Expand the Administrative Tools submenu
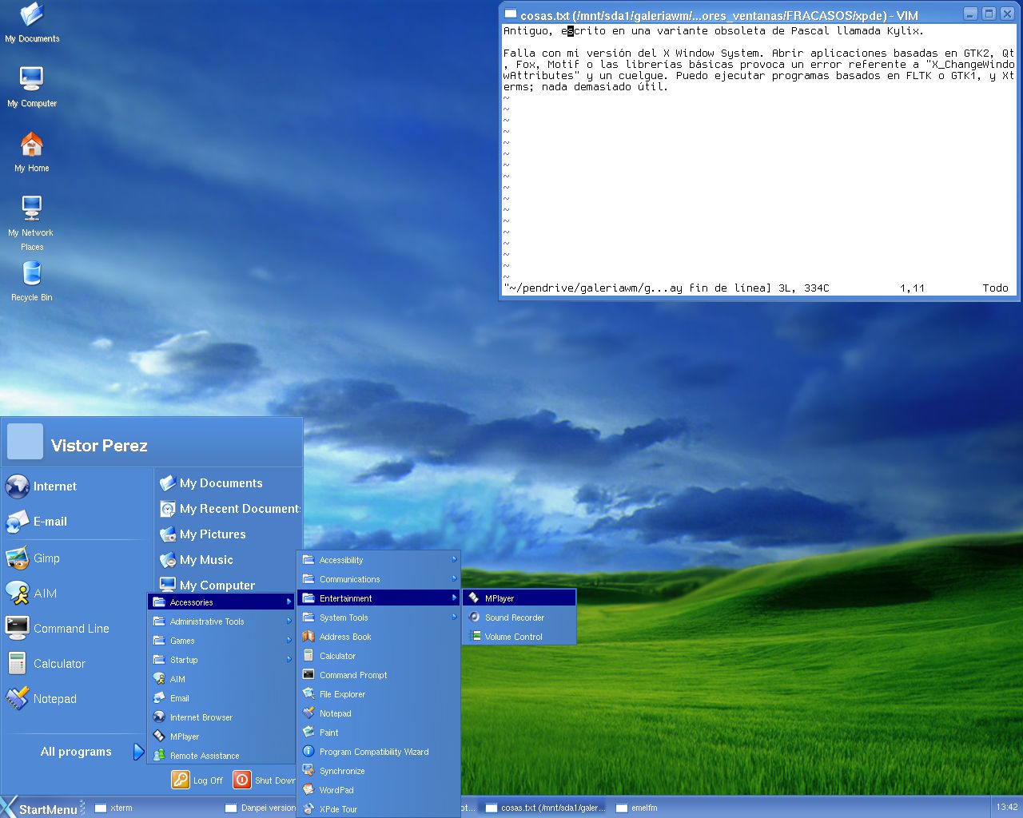The height and width of the screenshot is (818, 1023). (x=221, y=621)
